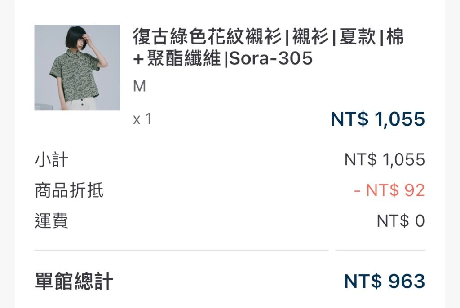Click the 商品折抵 discount label
460x308 pixels.
69,190
